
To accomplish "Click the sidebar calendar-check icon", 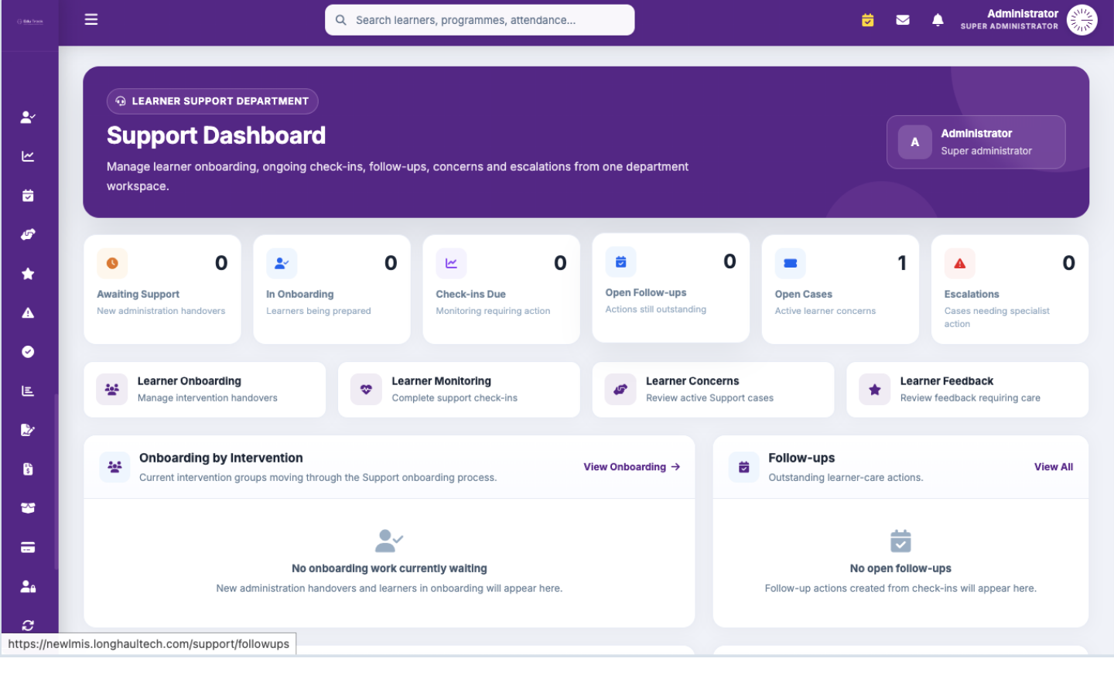I will coord(28,196).
